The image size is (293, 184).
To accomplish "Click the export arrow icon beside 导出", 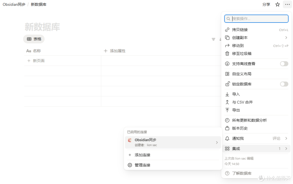I will (227, 110).
